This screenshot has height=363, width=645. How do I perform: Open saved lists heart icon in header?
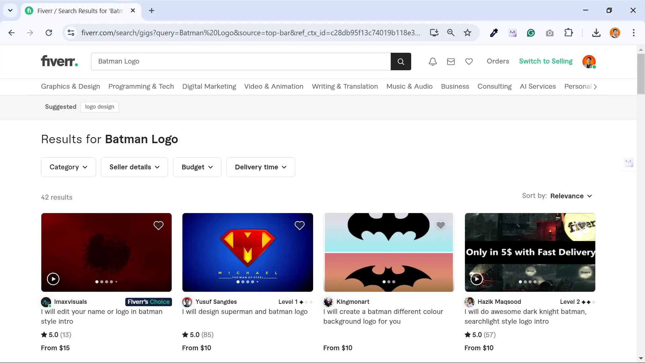click(469, 62)
